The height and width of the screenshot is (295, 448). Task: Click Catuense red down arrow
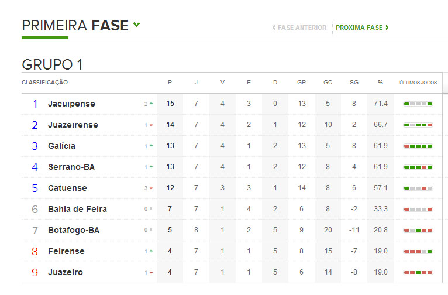coord(151,188)
